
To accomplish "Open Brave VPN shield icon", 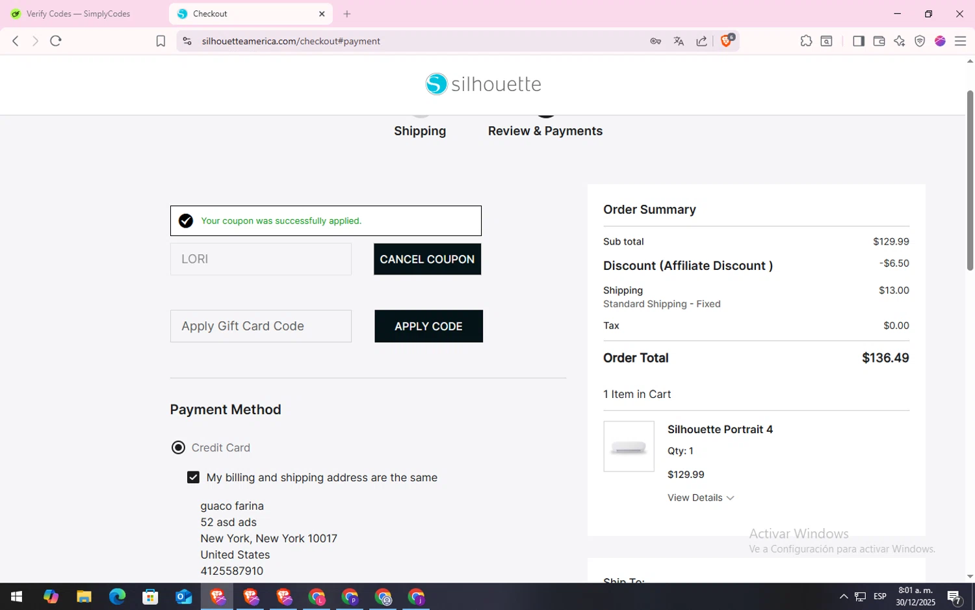I will (x=920, y=41).
